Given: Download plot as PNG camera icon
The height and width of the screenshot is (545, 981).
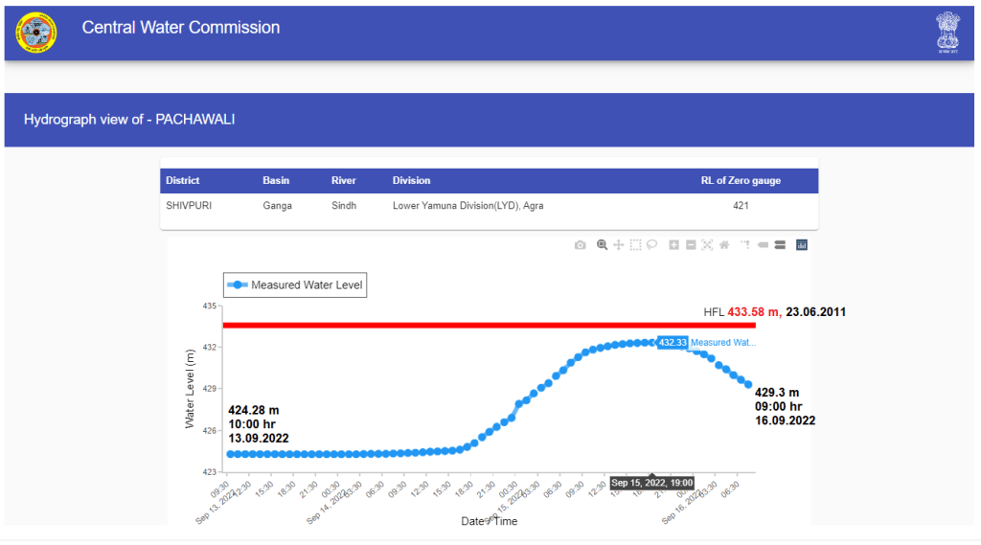Looking at the screenshot, I should coord(581,245).
